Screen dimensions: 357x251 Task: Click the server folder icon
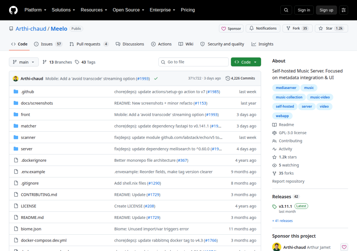(x=16, y=149)
